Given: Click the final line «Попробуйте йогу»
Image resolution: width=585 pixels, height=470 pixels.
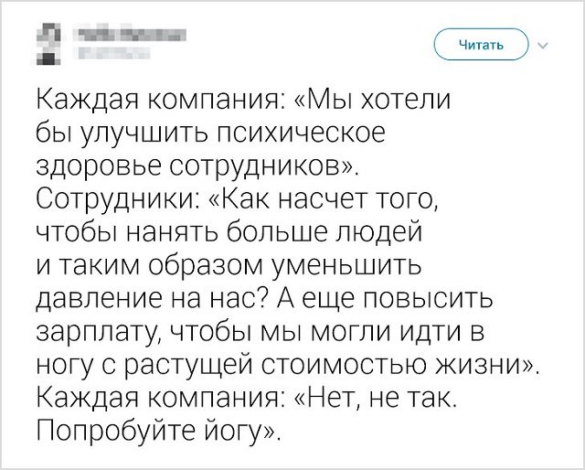Looking at the screenshot, I should pos(157,432).
